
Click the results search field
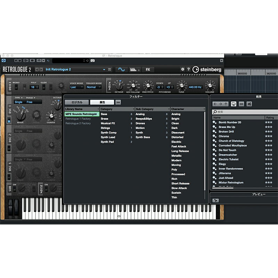pos(245,112)
